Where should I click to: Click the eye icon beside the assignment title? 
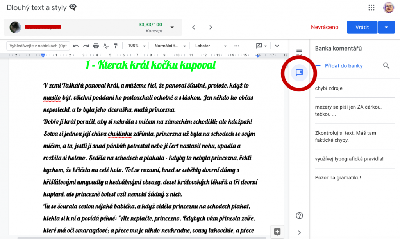(73, 7)
